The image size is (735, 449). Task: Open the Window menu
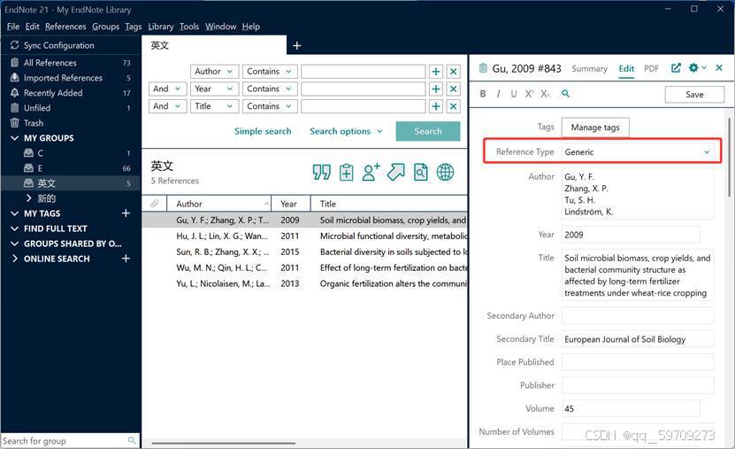click(220, 27)
